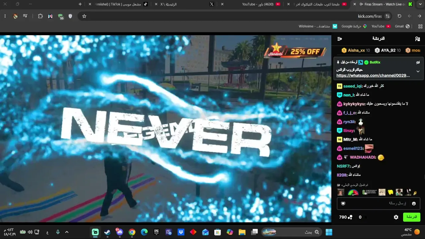Open the volume control in the system tray

pyautogui.click(x=30, y=232)
